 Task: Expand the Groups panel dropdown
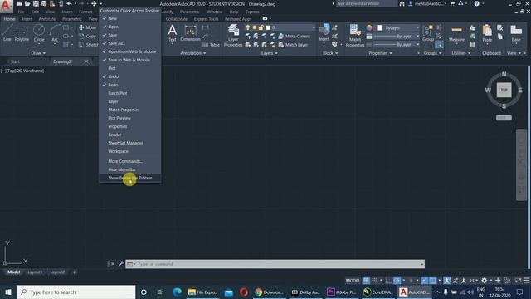(x=432, y=53)
